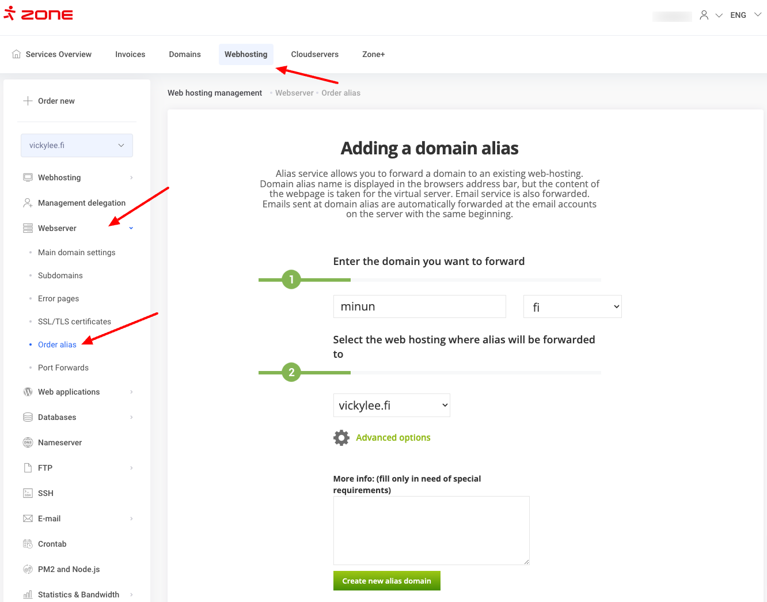Click the E-mail envelope icon
This screenshot has height=602, width=767.
[x=28, y=518]
